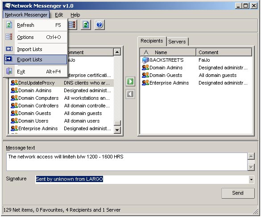Click the left list scrollbar thumb
The width and height of the screenshot is (261, 217).
tap(117, 123)
